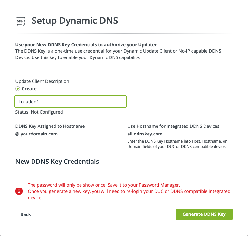This screenshot has height=236, width=248.
Task: Click the DDNS Key Assigned to Hostname label
Action: [50, 126]
